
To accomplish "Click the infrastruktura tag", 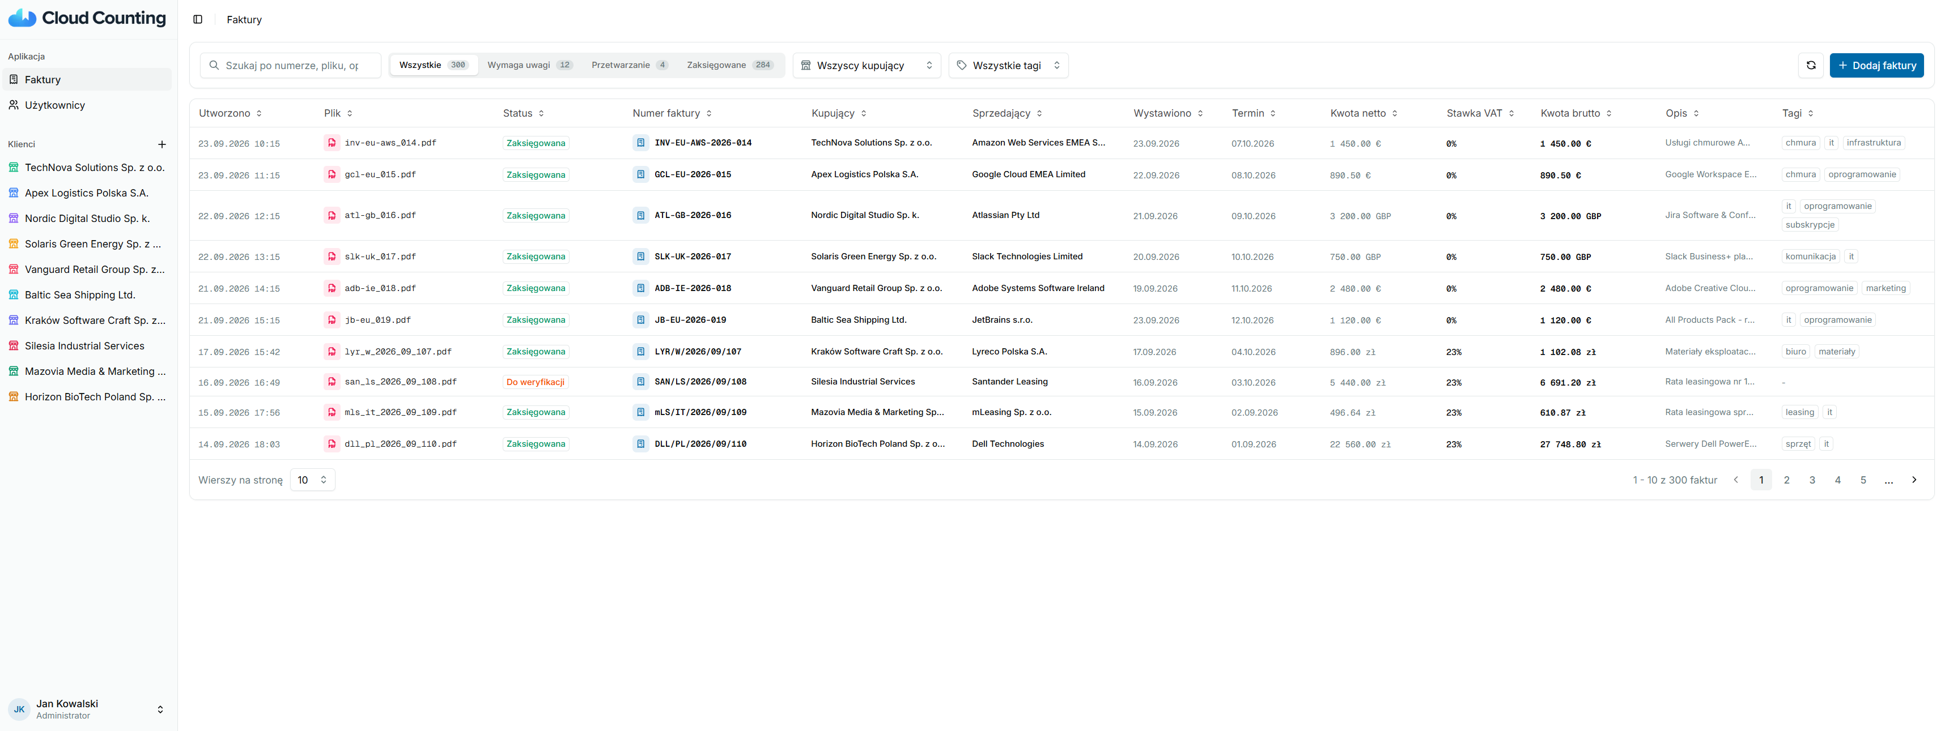I will [1873, 143].
